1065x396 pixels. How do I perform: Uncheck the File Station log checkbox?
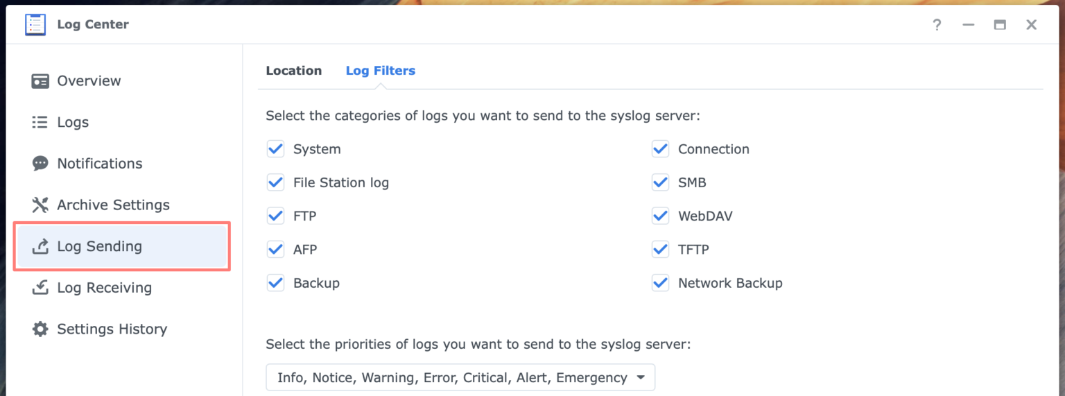click(276, 182)
